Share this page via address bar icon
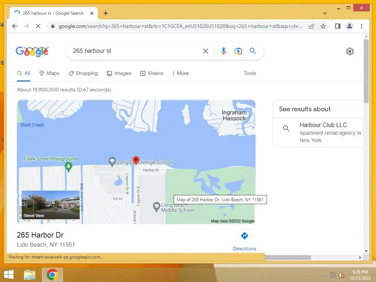This screenshot has width=376, height=282. coord(311,26)
